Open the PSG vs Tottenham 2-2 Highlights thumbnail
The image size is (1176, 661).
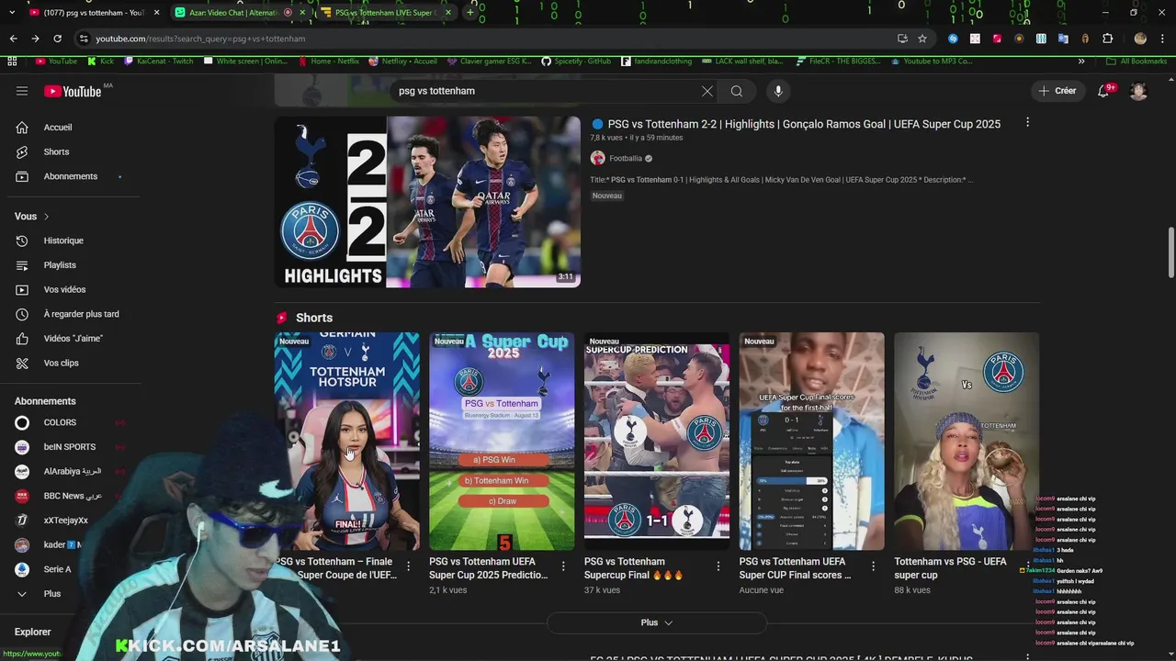[427, 202]
